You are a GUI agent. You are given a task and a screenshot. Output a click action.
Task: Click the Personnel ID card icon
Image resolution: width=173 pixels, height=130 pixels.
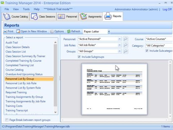click(x=61, y=17)
